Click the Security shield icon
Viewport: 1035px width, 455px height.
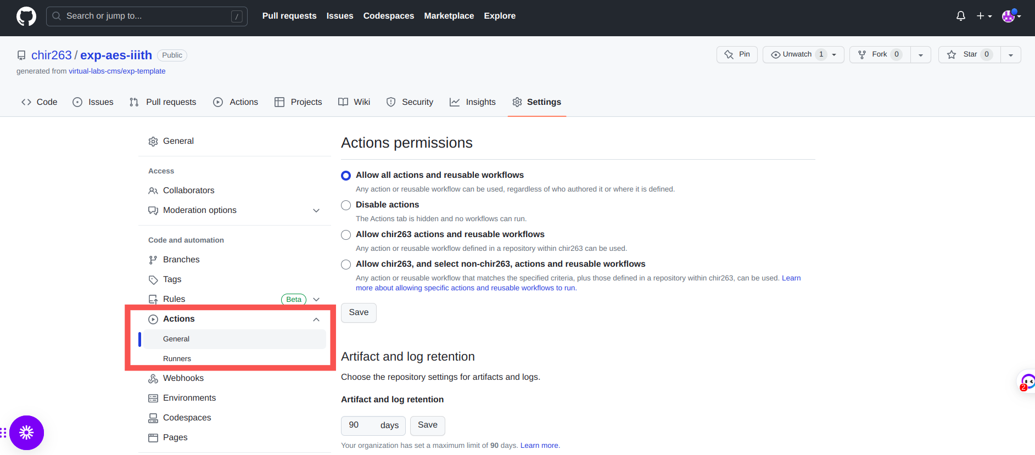(x=391, y=102)
